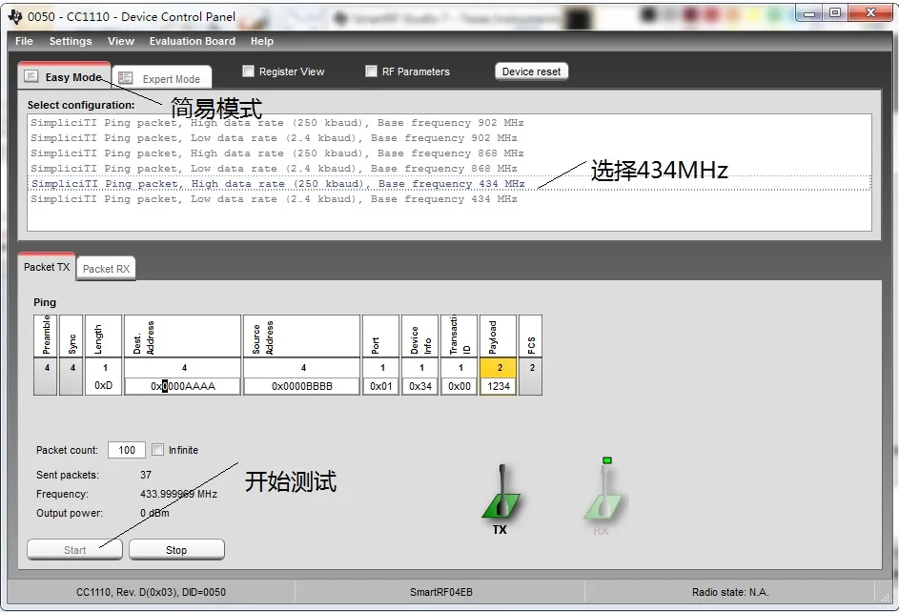Screen dimensions: 899x612
Task: Click the Start button
Action: tap(74, 550)
